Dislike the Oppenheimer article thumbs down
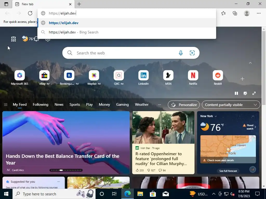The width and height of the screenshot is (266, 199). [x=151, y=170]
